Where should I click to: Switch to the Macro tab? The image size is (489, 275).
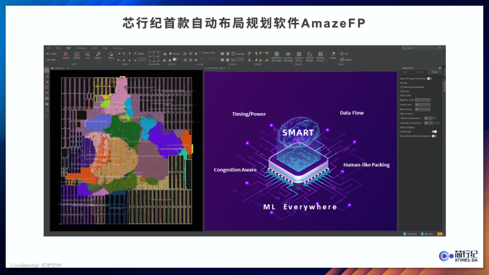coord(406,72)
